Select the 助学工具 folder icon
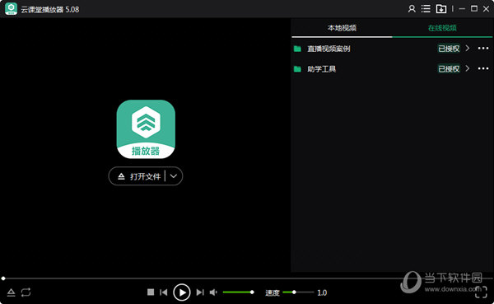Viewport: 494px width, 304px height. click(297, 68)
